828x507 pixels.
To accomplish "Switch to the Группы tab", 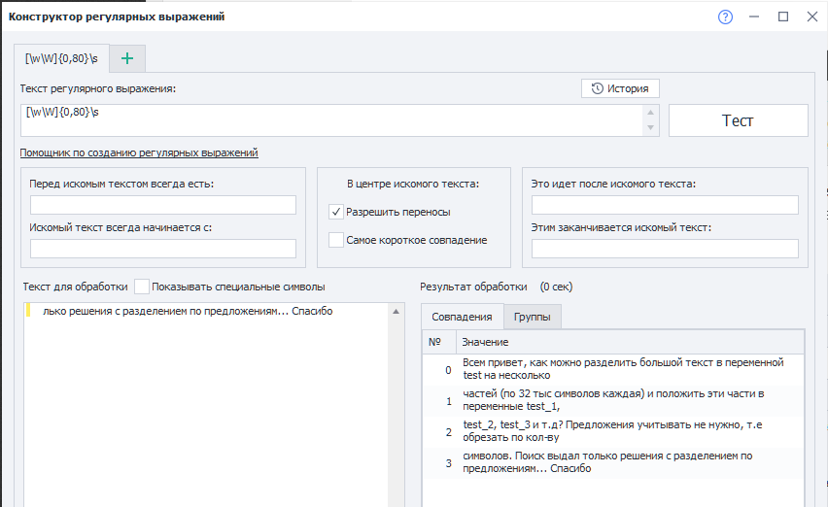I will 533,317.
